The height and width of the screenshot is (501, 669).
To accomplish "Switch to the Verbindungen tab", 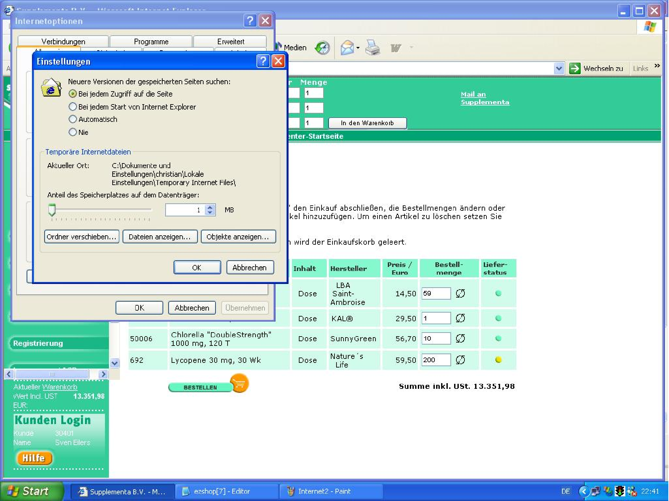I will [x=63, y=42].
